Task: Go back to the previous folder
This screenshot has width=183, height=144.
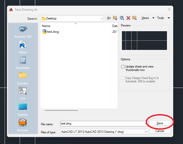Action: (109, 18)
